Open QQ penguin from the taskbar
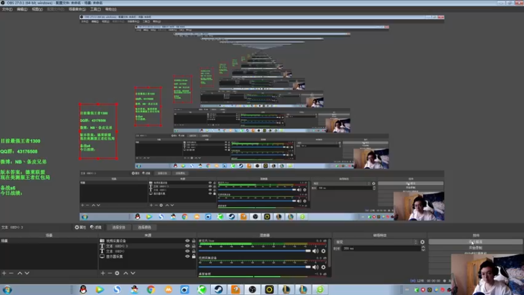 coord(83,289)
